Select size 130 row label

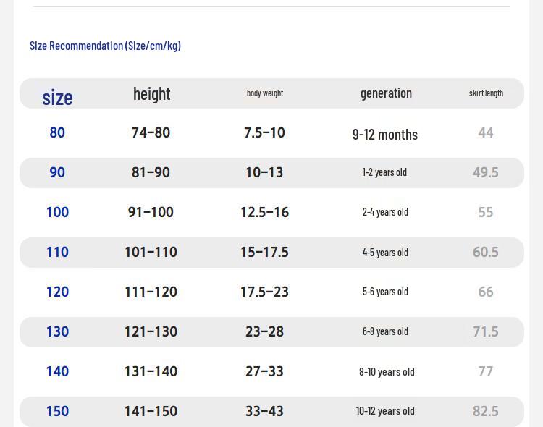[x=57, y=331]
